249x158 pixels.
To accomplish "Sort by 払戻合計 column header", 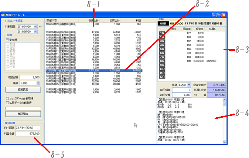I will 116,20.
